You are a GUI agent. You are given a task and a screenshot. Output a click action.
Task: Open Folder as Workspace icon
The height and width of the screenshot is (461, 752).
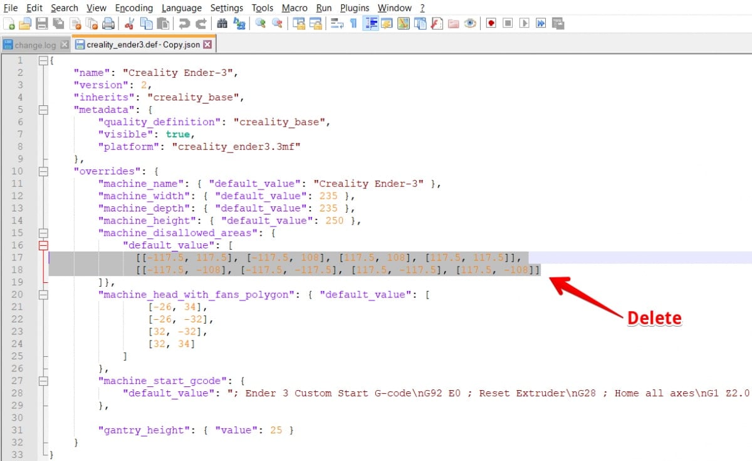[x=453, y=24]
